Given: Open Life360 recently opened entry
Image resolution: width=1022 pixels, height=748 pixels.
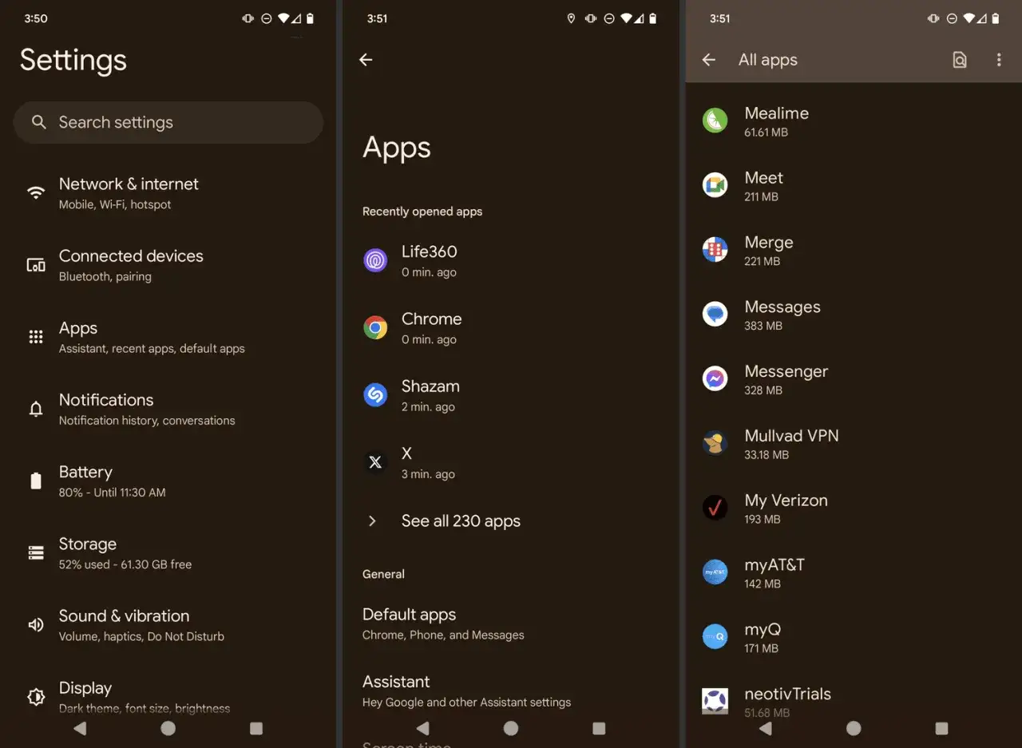Looking at the screenshot, I should 511,260.
